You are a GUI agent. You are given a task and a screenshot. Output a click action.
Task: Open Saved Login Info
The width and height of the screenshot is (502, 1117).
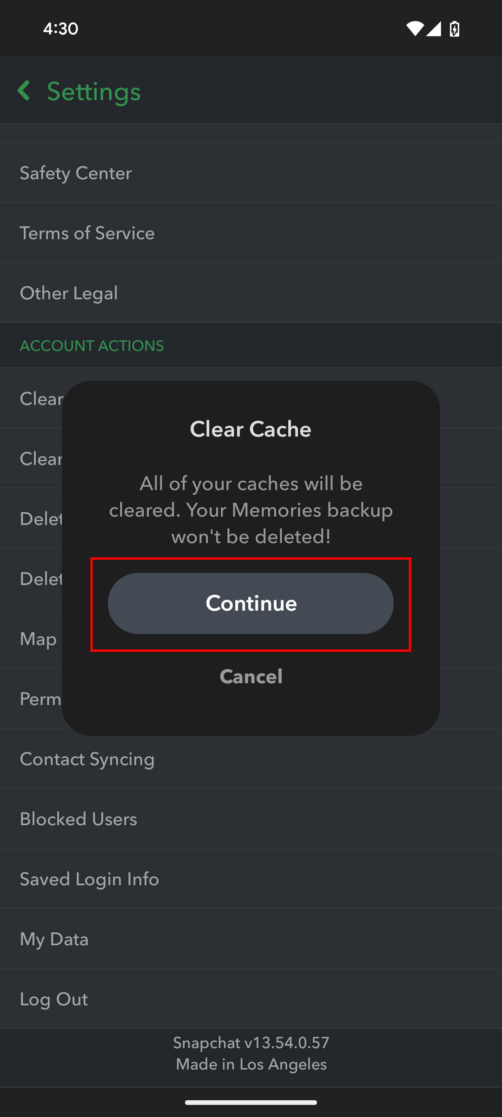(89, 879)
